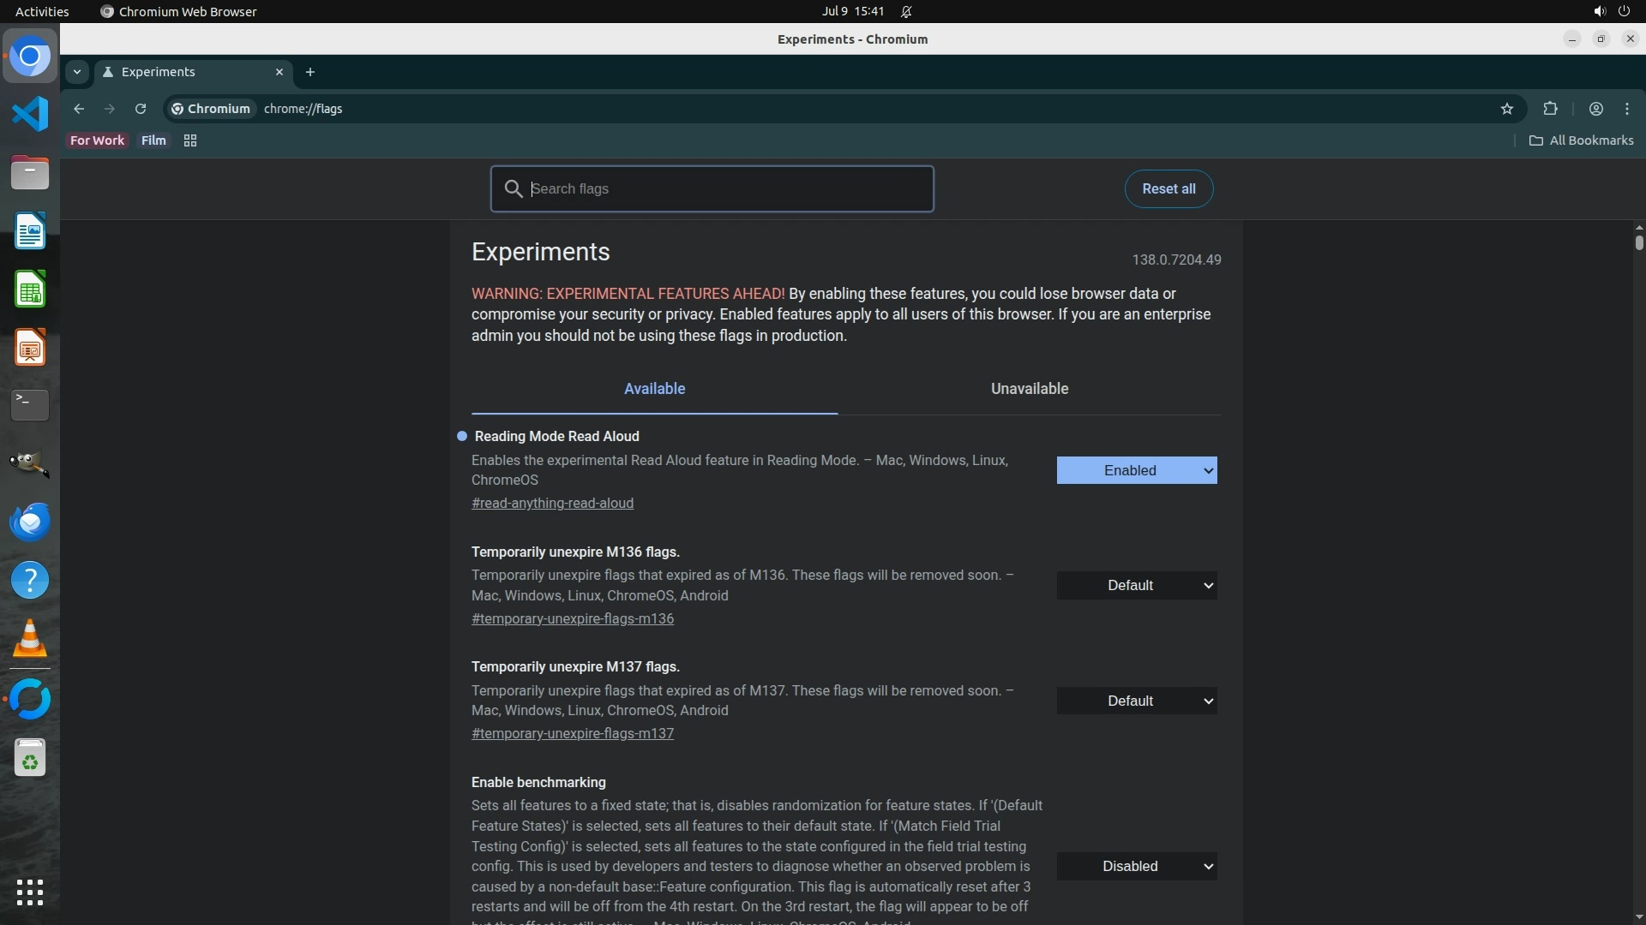Select the Available tab
Screen dimensions: 1646x925
[654, 389]
